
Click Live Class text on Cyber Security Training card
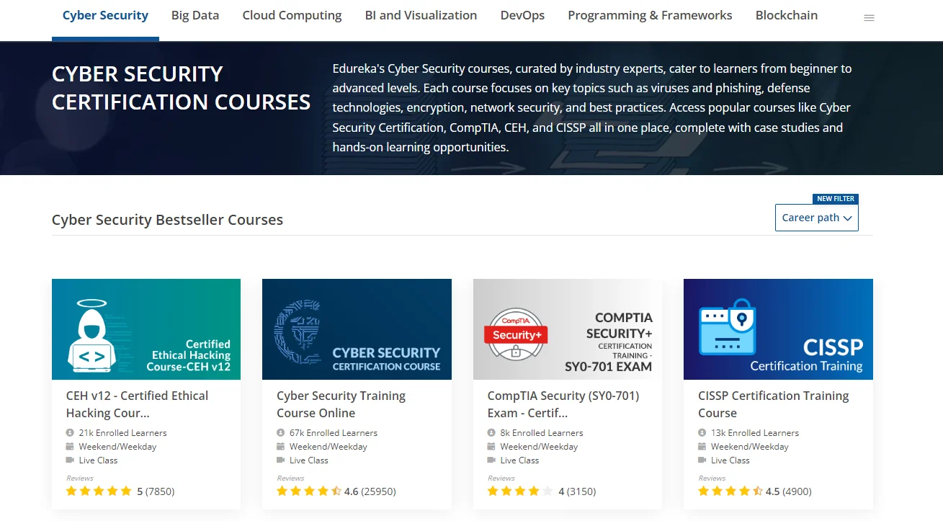(x=309, y=460)
